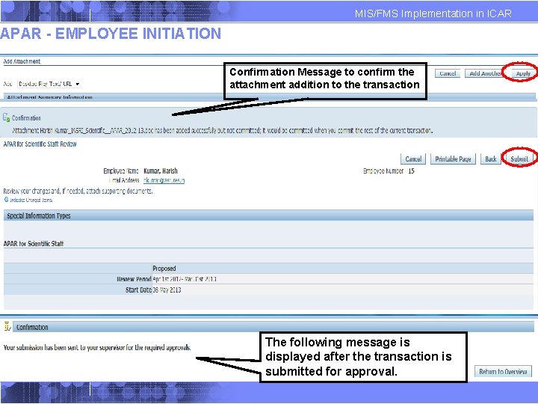Select the Start Date value

coord(167,290)
